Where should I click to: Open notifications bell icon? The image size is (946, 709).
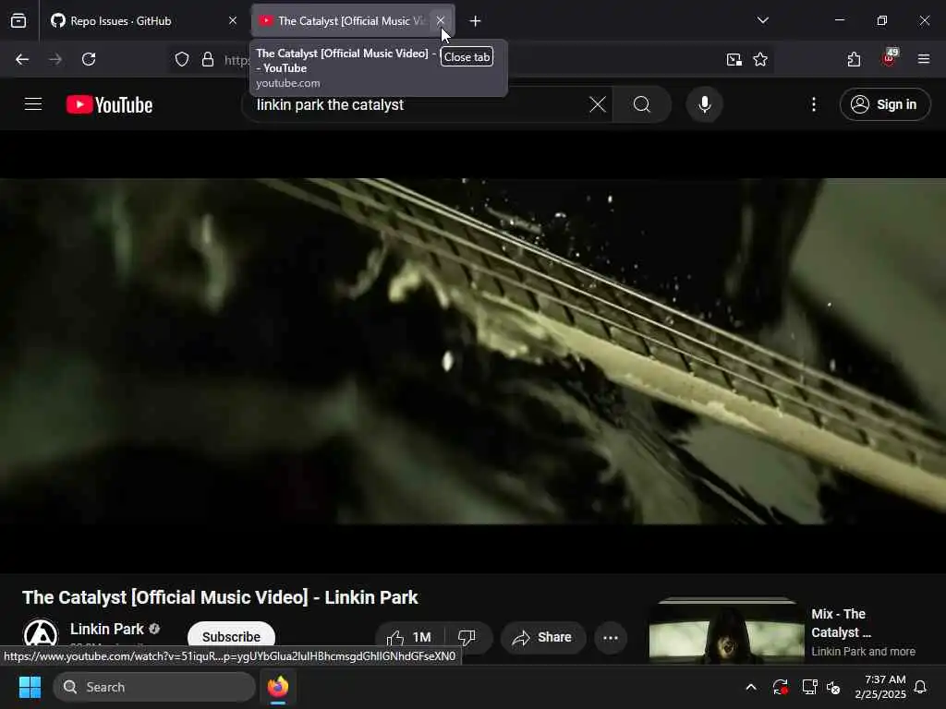921,687
